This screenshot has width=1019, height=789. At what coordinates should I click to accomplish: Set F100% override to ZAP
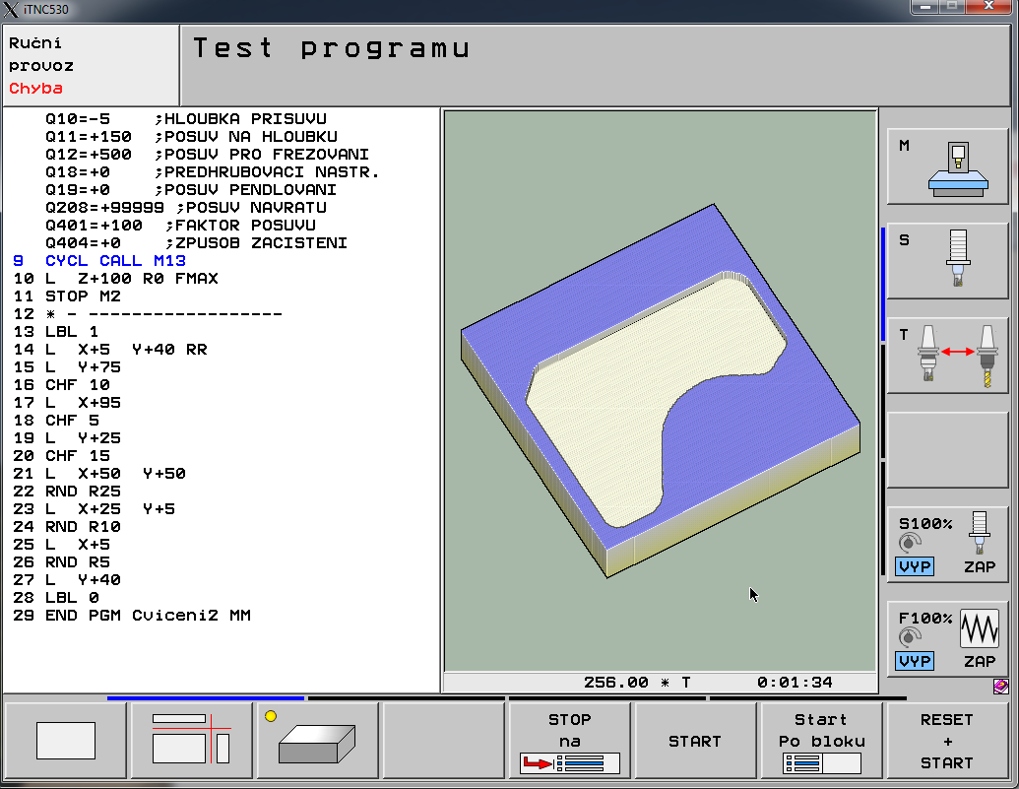pyautogui.click(x=979, y=661)
